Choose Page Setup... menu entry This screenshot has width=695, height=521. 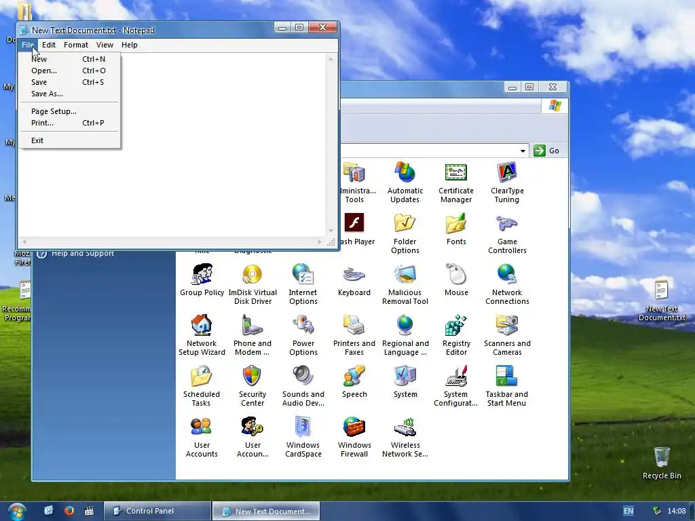coord(69,111)
